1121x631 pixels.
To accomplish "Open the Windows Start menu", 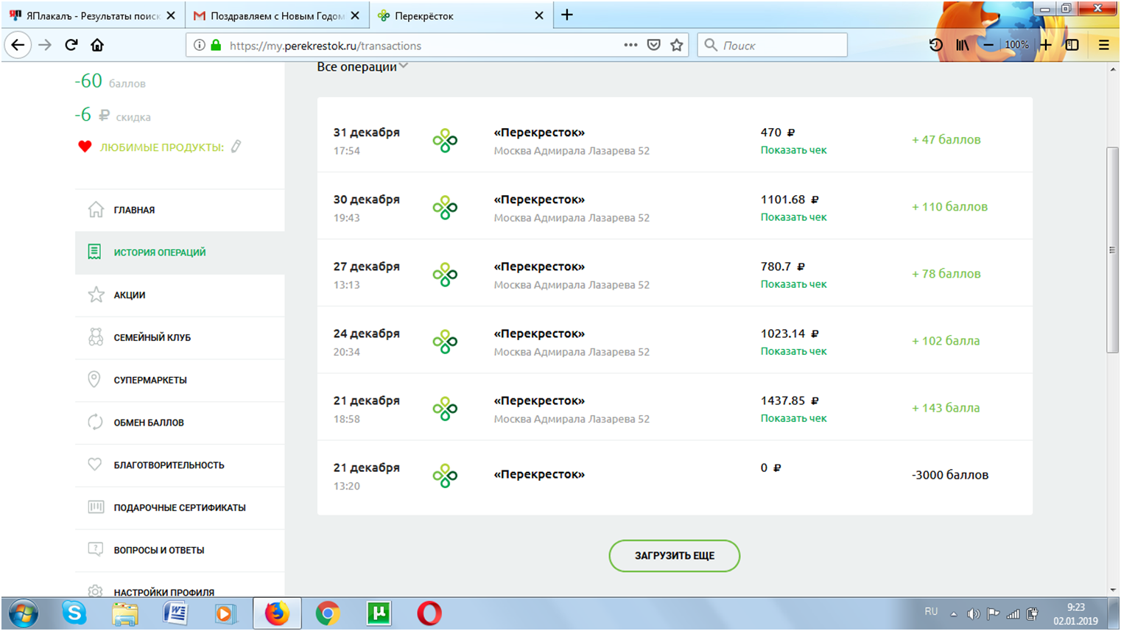I will point(22,613).
